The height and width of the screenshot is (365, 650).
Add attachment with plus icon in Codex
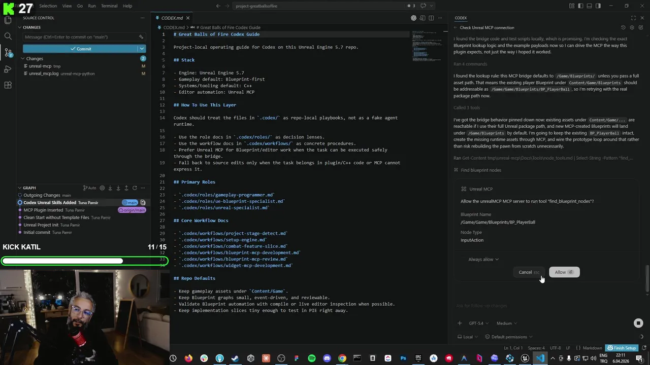point(460,323)
